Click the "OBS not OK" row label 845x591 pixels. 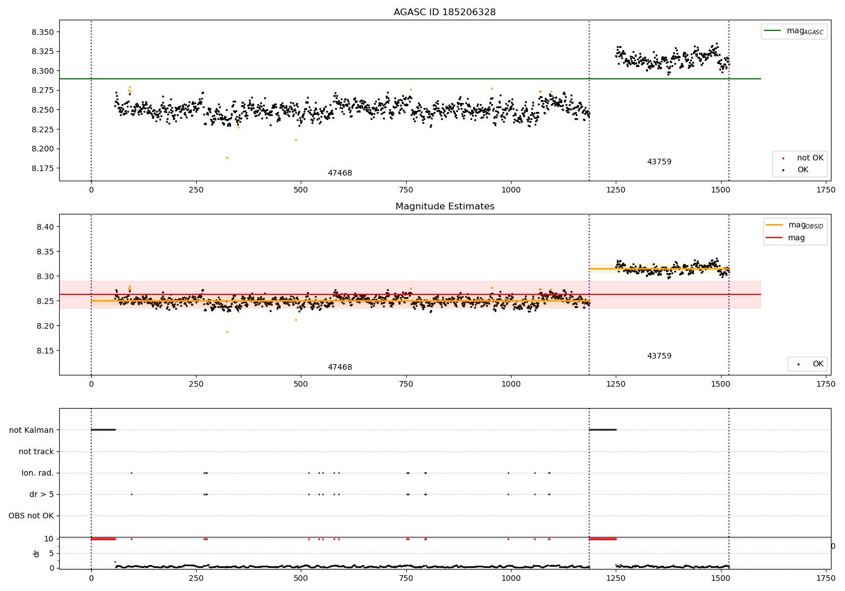pyautogui.click(x=32, y=516)
